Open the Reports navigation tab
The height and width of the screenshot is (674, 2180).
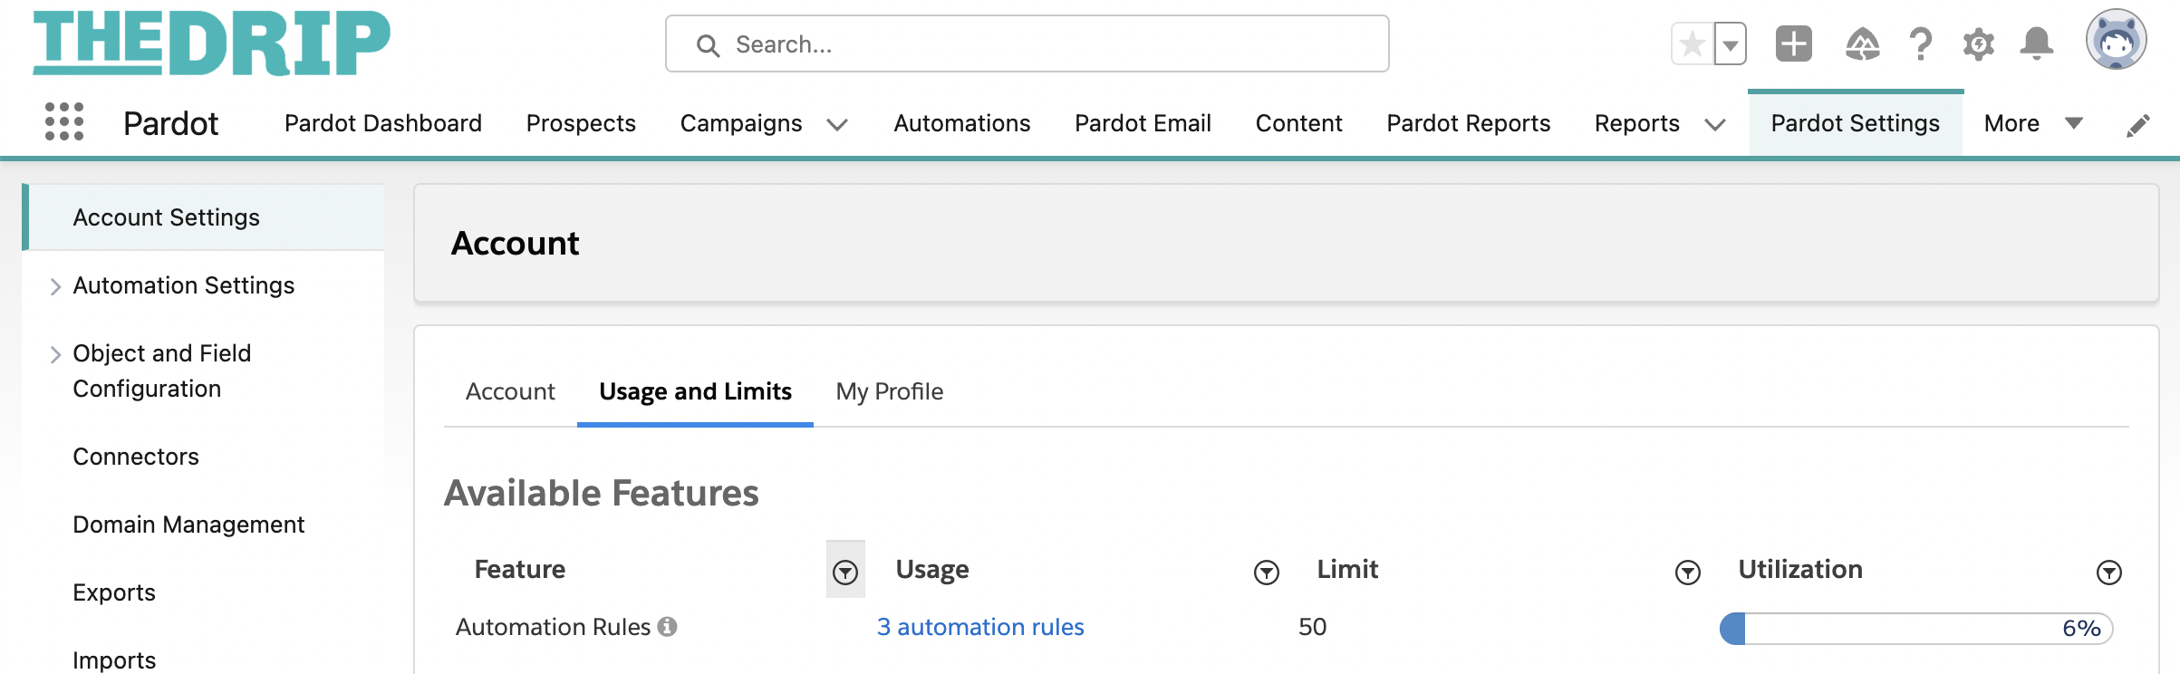coord(1637,123)
